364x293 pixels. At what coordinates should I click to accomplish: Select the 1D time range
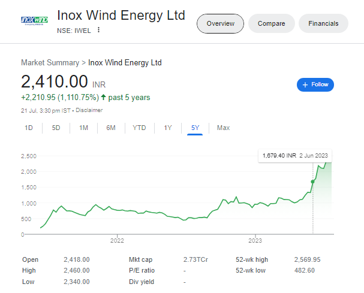pyautogui.click(x=29, y=128)
